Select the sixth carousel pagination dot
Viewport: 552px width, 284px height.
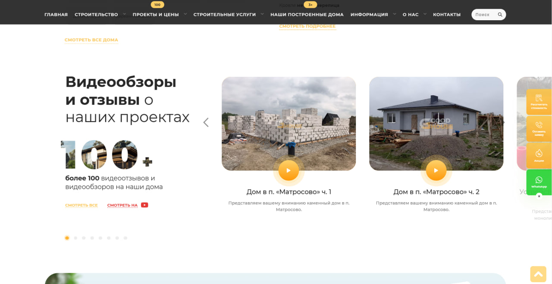(x=109, y=238)
